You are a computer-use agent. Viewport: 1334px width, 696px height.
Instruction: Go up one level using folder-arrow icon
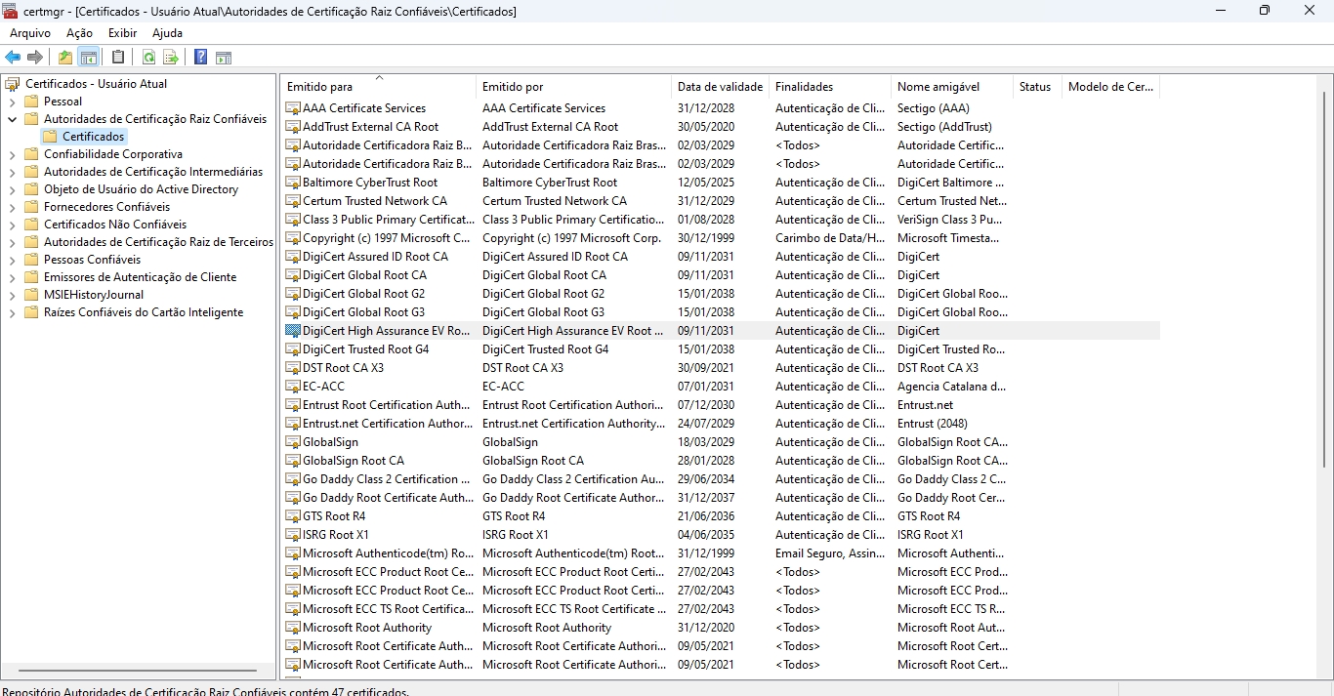click(65, 58)
